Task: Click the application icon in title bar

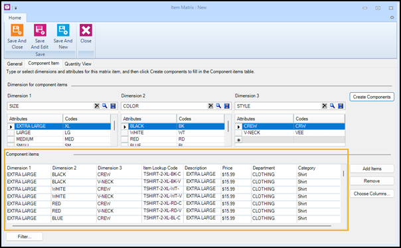Action: [x=7, y=7]
